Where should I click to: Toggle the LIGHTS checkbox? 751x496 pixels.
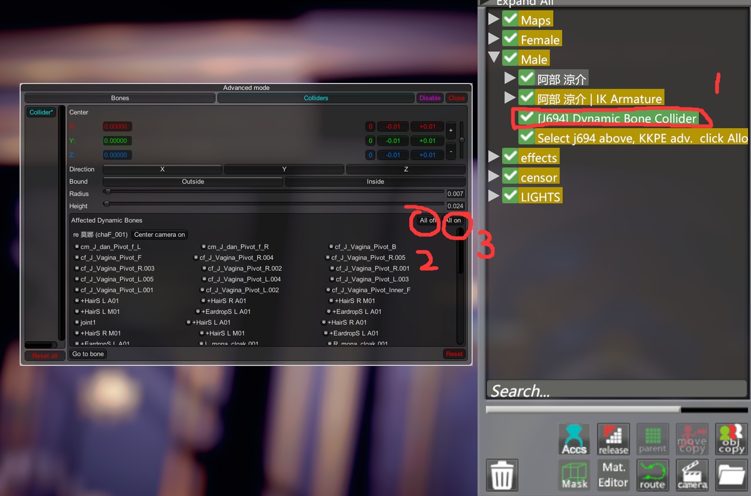[510, 196]
